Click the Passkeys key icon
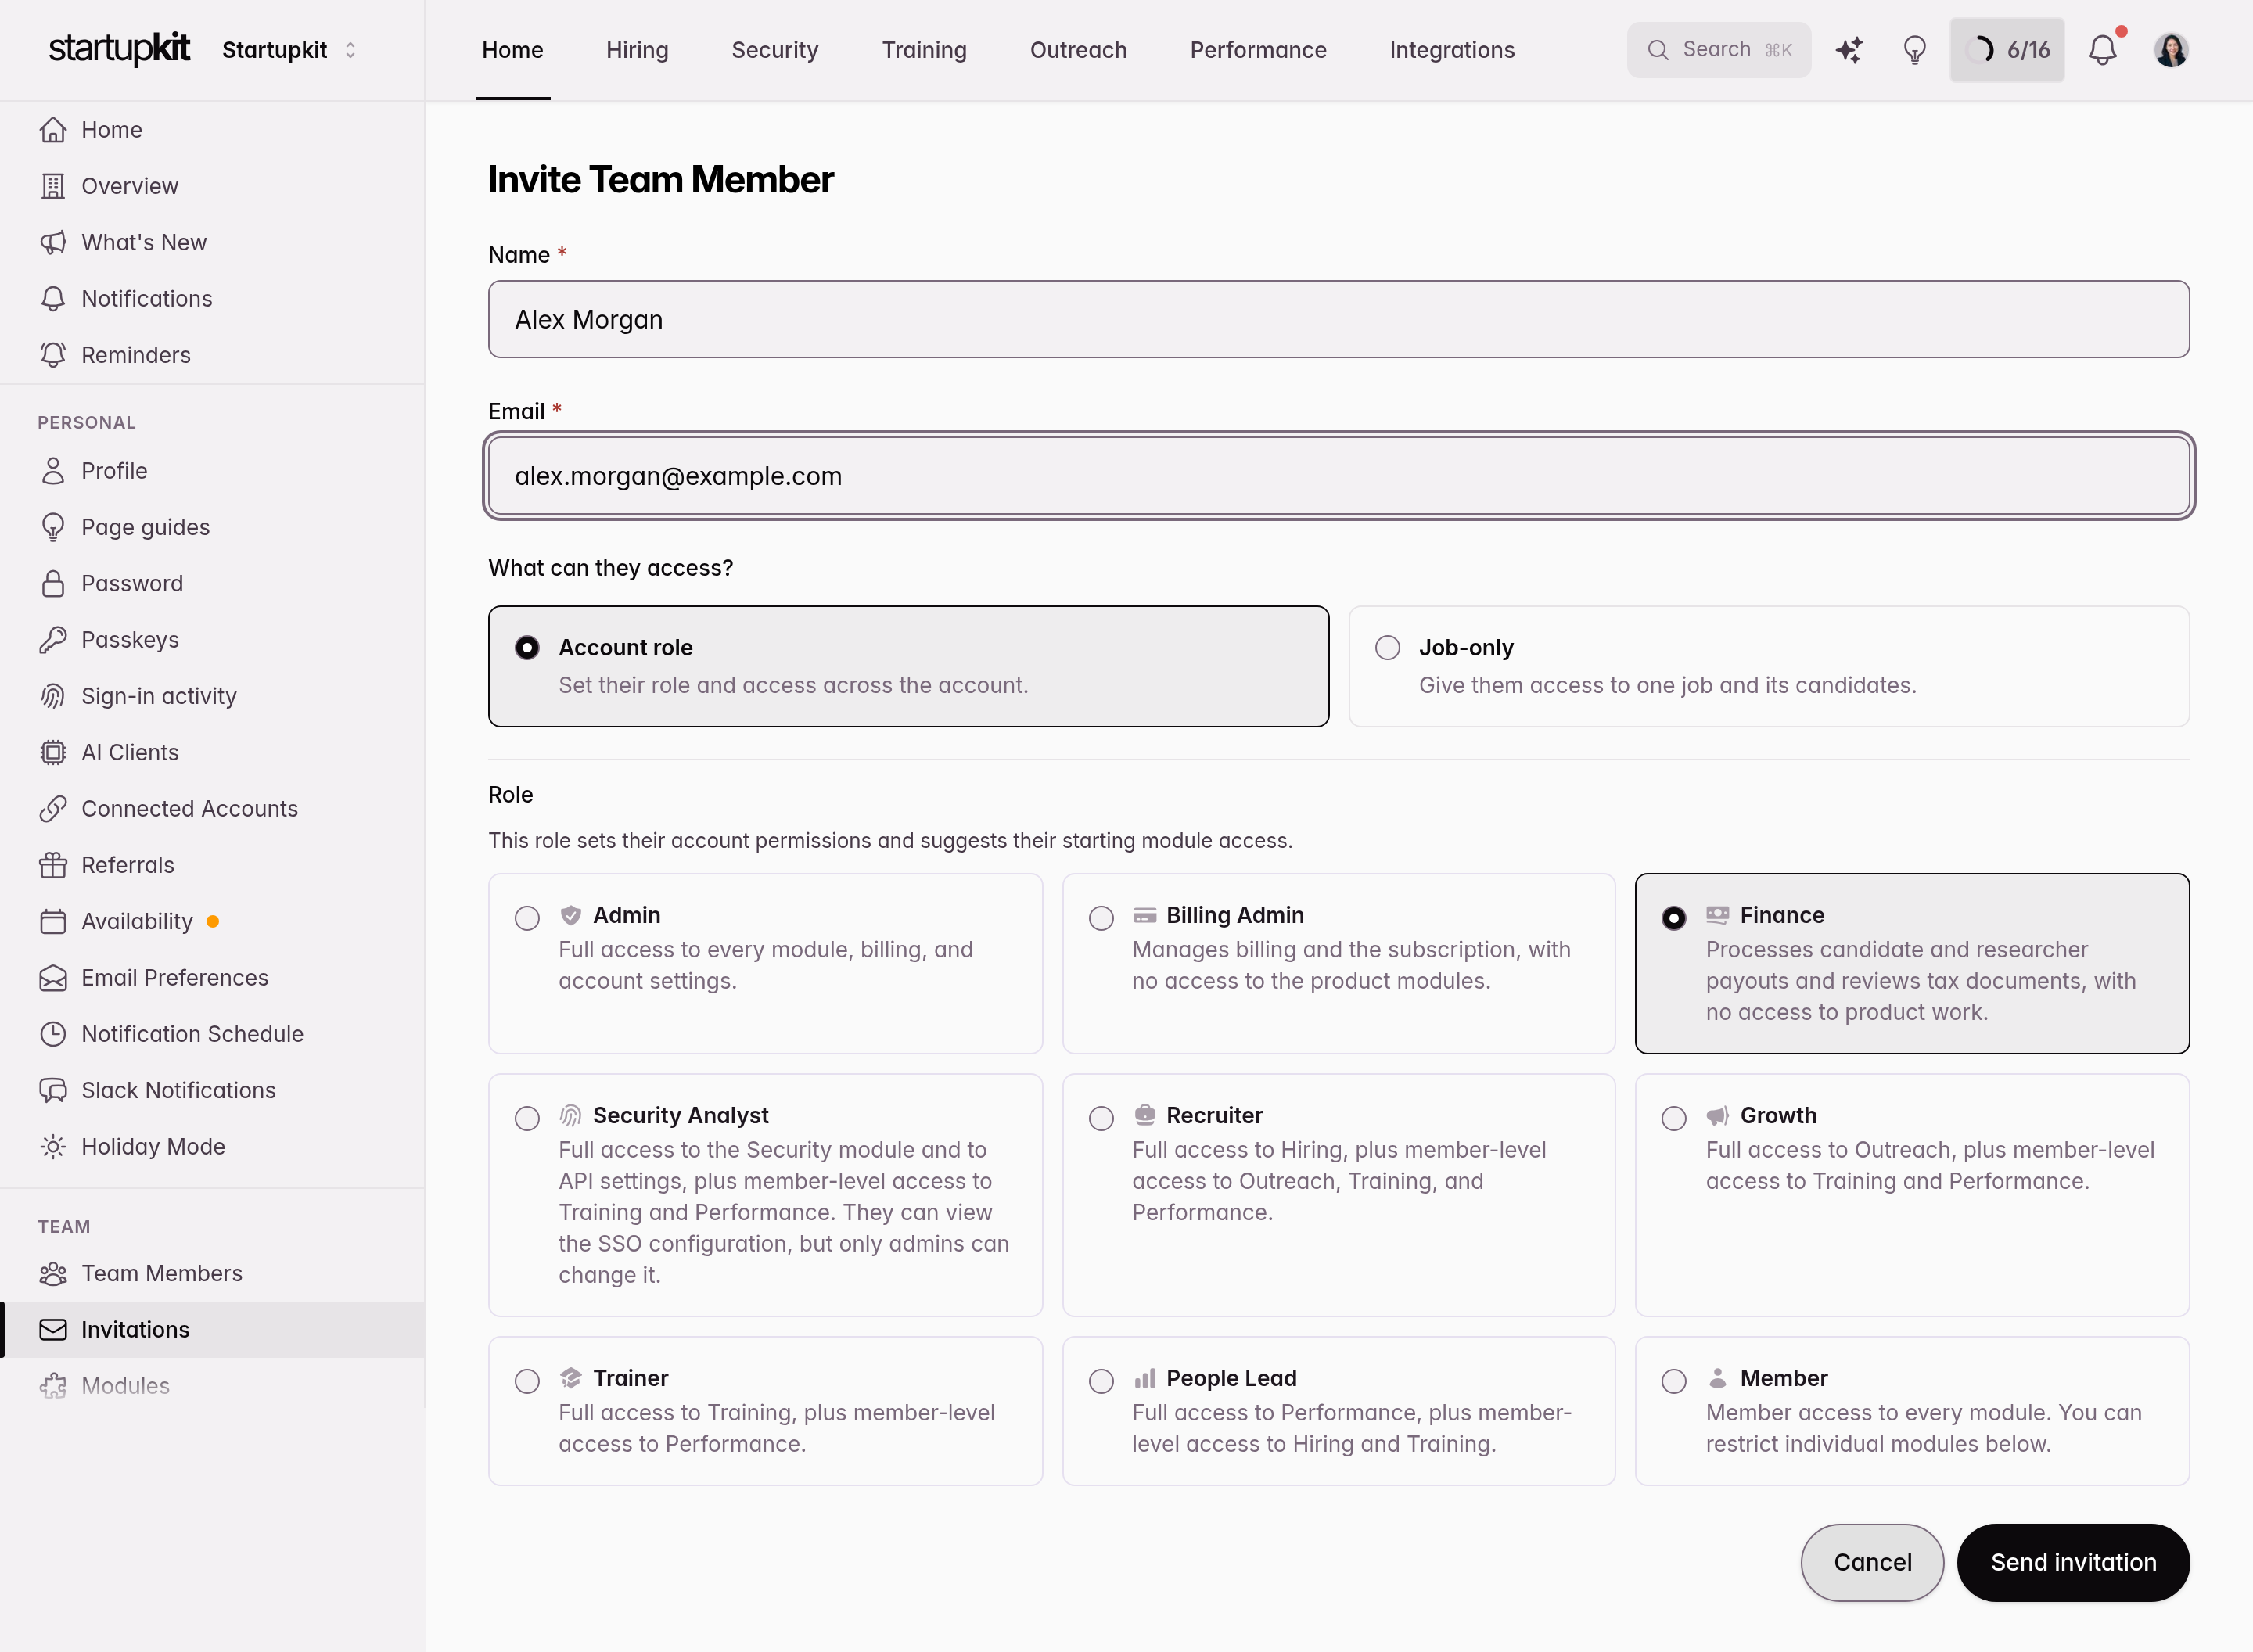This screenshot has height=1652, width=2253. point(53,640)
